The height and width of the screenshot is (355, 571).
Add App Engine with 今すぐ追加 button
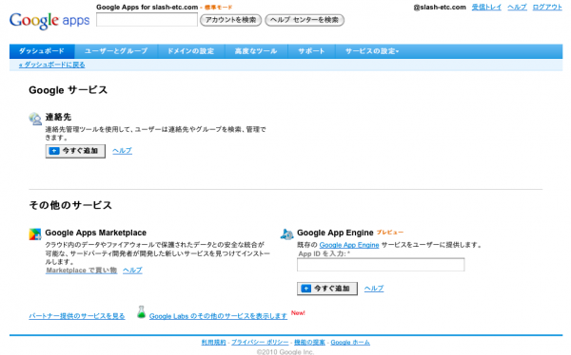pos(327,289)
